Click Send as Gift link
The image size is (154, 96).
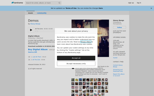point(33,52)
